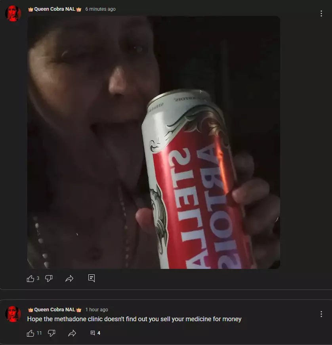The image size is (332, 345).
Task: Open comments on the image post
Action: point(92,278)
